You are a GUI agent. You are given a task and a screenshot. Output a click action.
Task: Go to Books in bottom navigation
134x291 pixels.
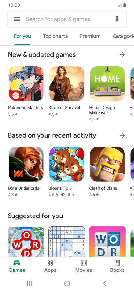click(x=117, y=266)
